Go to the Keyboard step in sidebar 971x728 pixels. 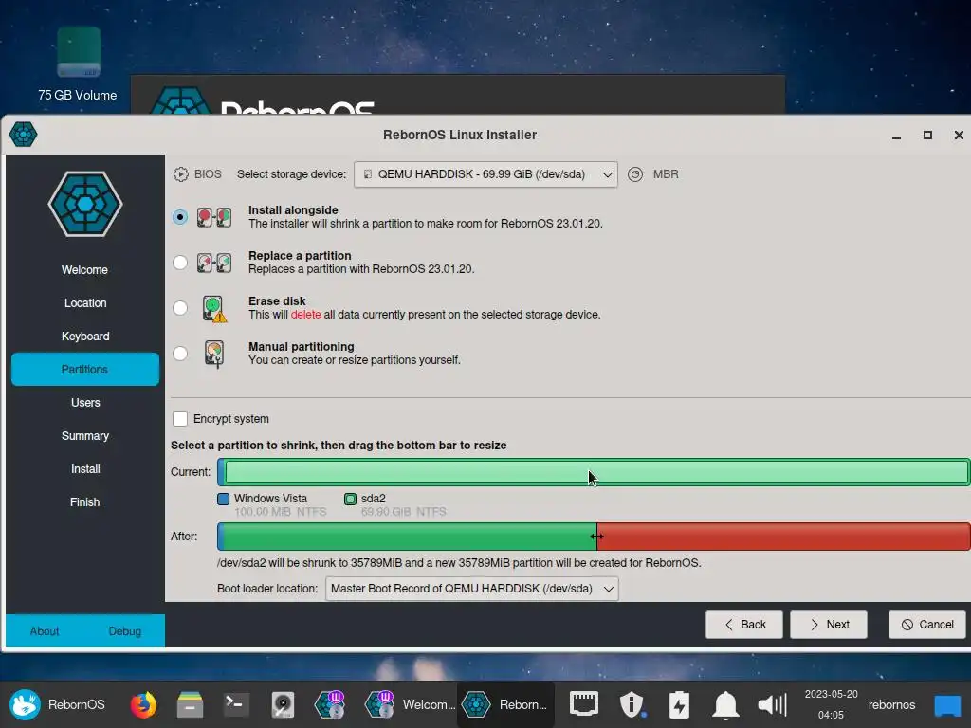(x=84, y=337)
